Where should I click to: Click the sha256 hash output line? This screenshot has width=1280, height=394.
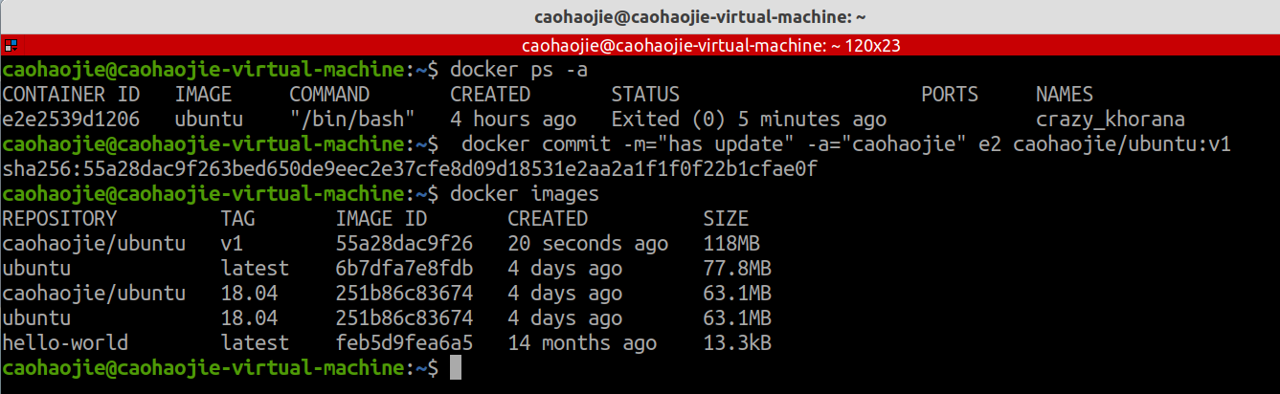(x=410, y=169)
